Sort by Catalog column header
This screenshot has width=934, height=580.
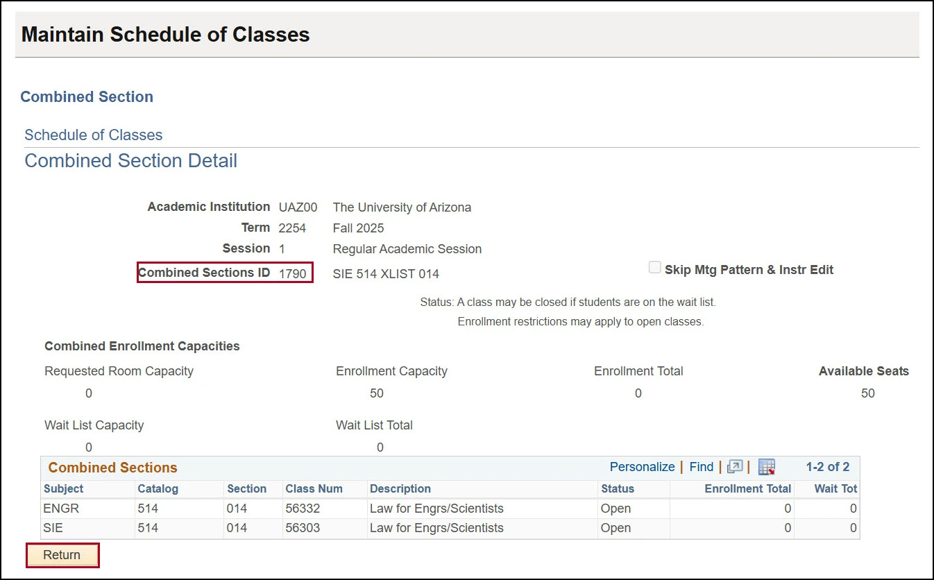(158, 488)
